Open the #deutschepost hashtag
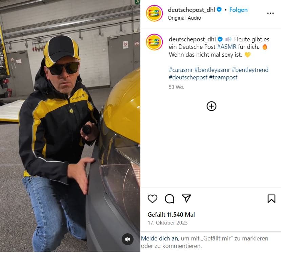281x253 pixels. [188, 77]
